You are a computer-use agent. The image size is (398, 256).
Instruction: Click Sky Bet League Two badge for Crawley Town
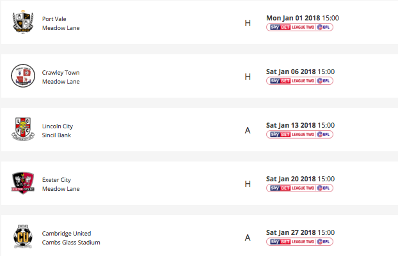tap(299, 81)
